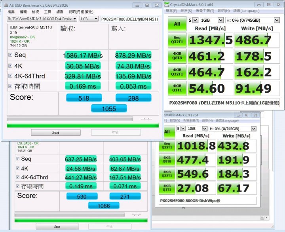Toggle 4K-64Thrd checkbox in lower AS SSD window
This screenshot has height=232, width=285.
(x=18, y=177)
